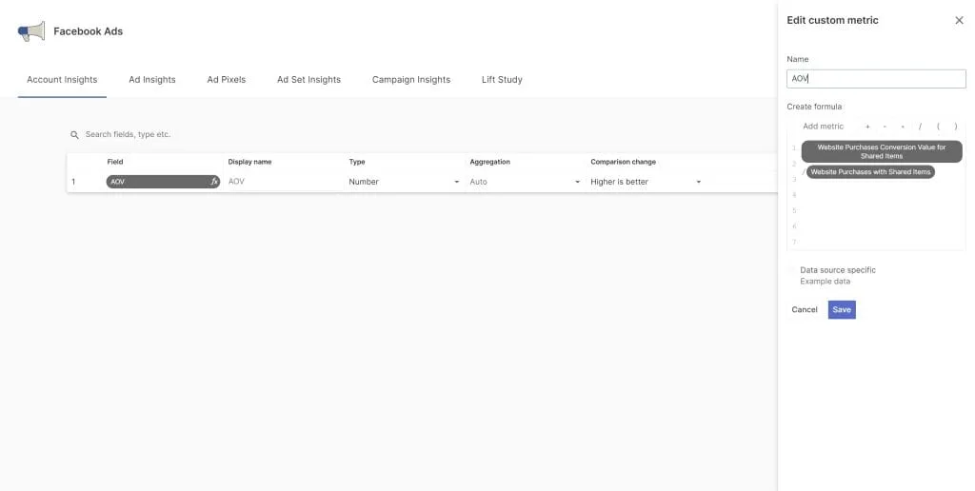Select the Website Purchases Conversion Value metric chip

click(x=881, y=151)
